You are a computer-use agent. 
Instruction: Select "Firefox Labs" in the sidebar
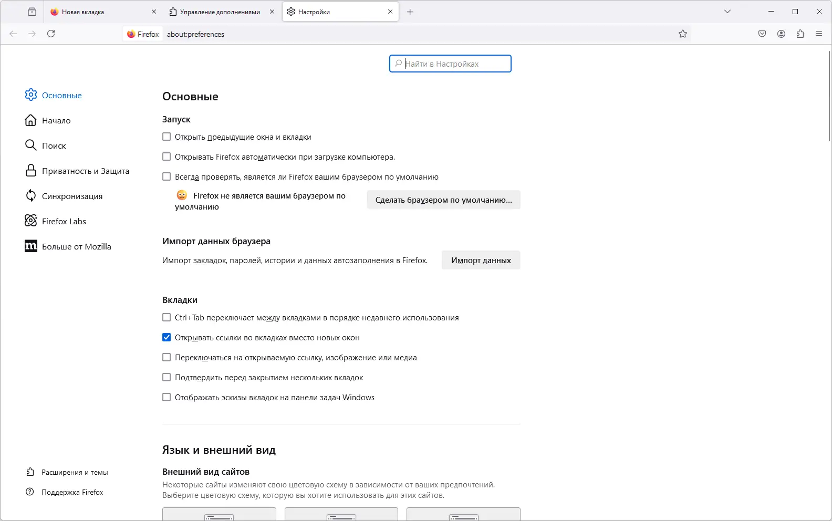point(64,222)
